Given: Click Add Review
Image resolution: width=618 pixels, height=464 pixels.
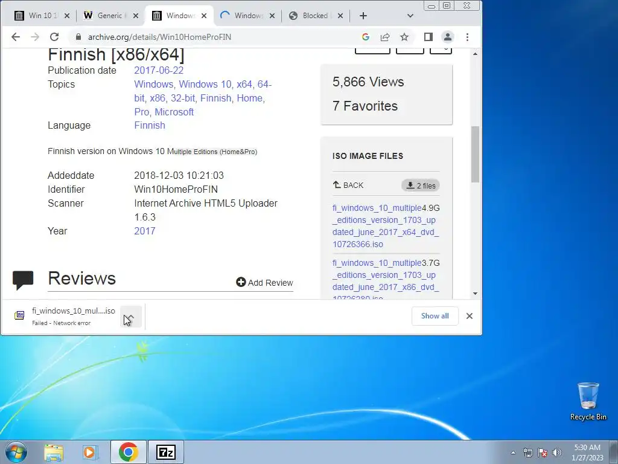Looking at the screenshot, I should (x=264, y=283).
